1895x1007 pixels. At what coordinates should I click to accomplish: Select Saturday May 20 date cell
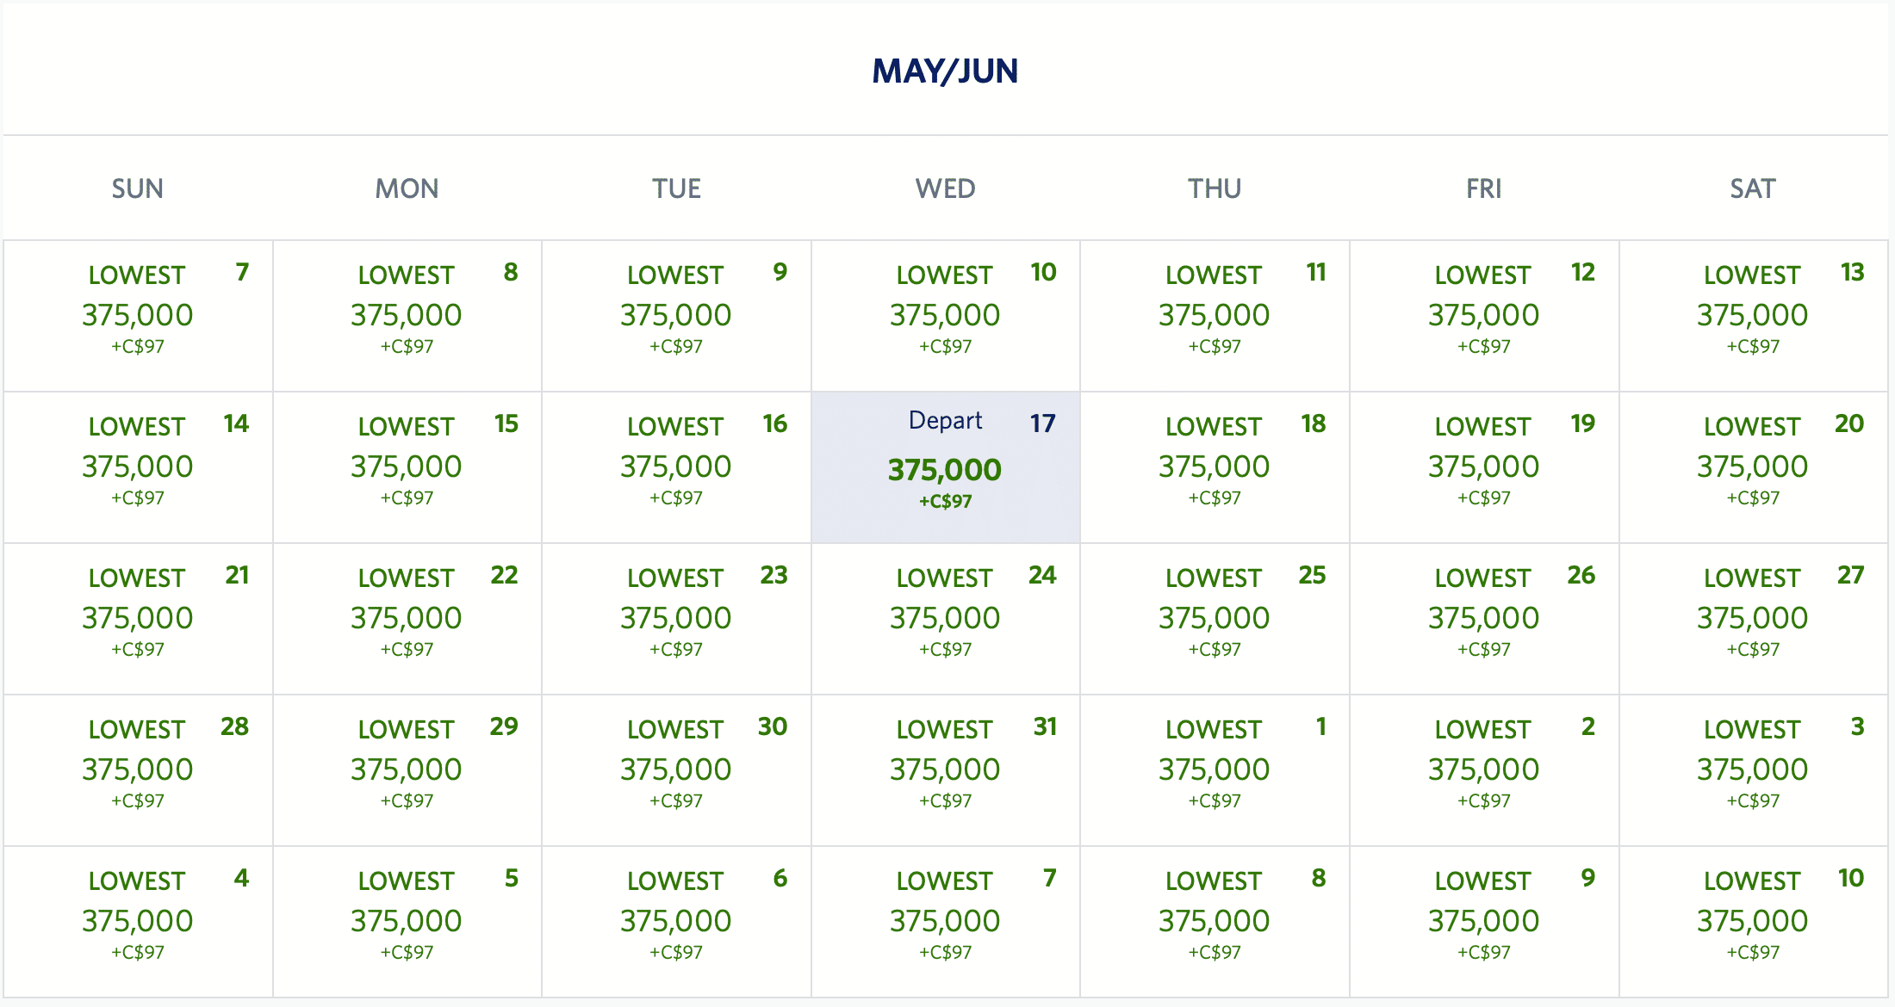click(1753, 466)
